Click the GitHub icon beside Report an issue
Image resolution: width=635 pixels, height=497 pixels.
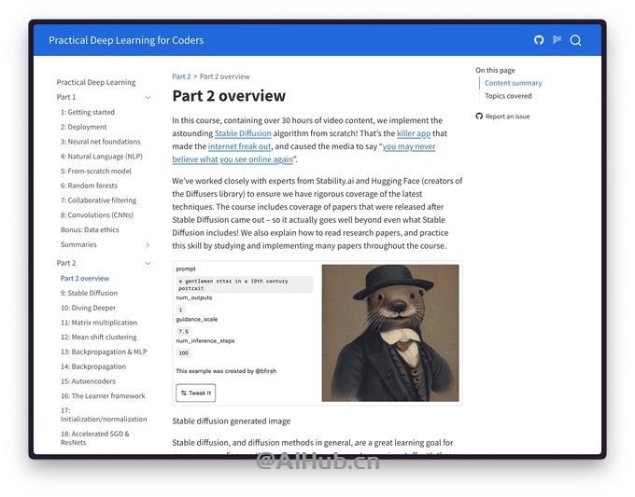(x=479, y=116)
